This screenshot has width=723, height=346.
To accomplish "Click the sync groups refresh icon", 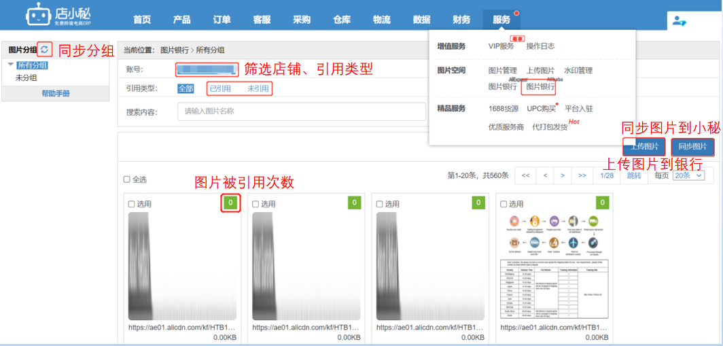I will 44,50.
